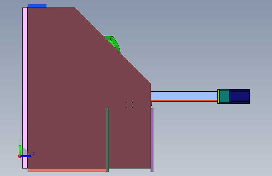The image size is (272, 176).
Task: Click the blue Z axis arrow
Action: pyautogui.click(x=26, y=156)
